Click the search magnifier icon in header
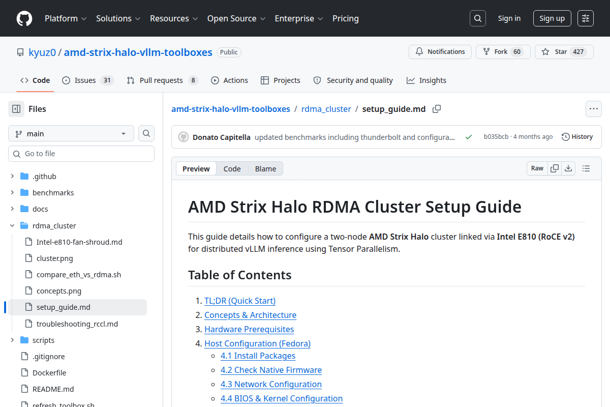This screenshot has height=407, width=610. point(477,18)
